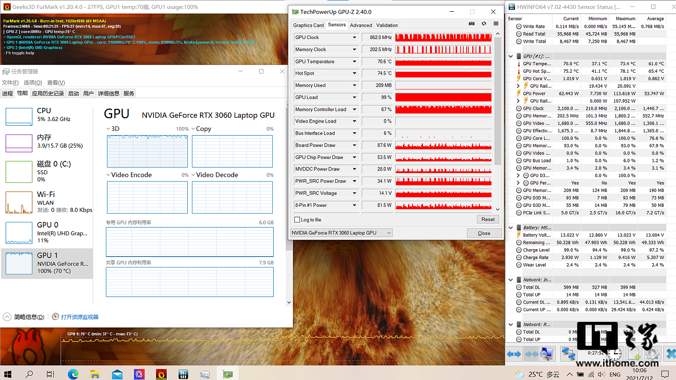Click the ENG language indicator
Image resolution: width=676 pixels, height=380 pixels.
coord(615,374)
